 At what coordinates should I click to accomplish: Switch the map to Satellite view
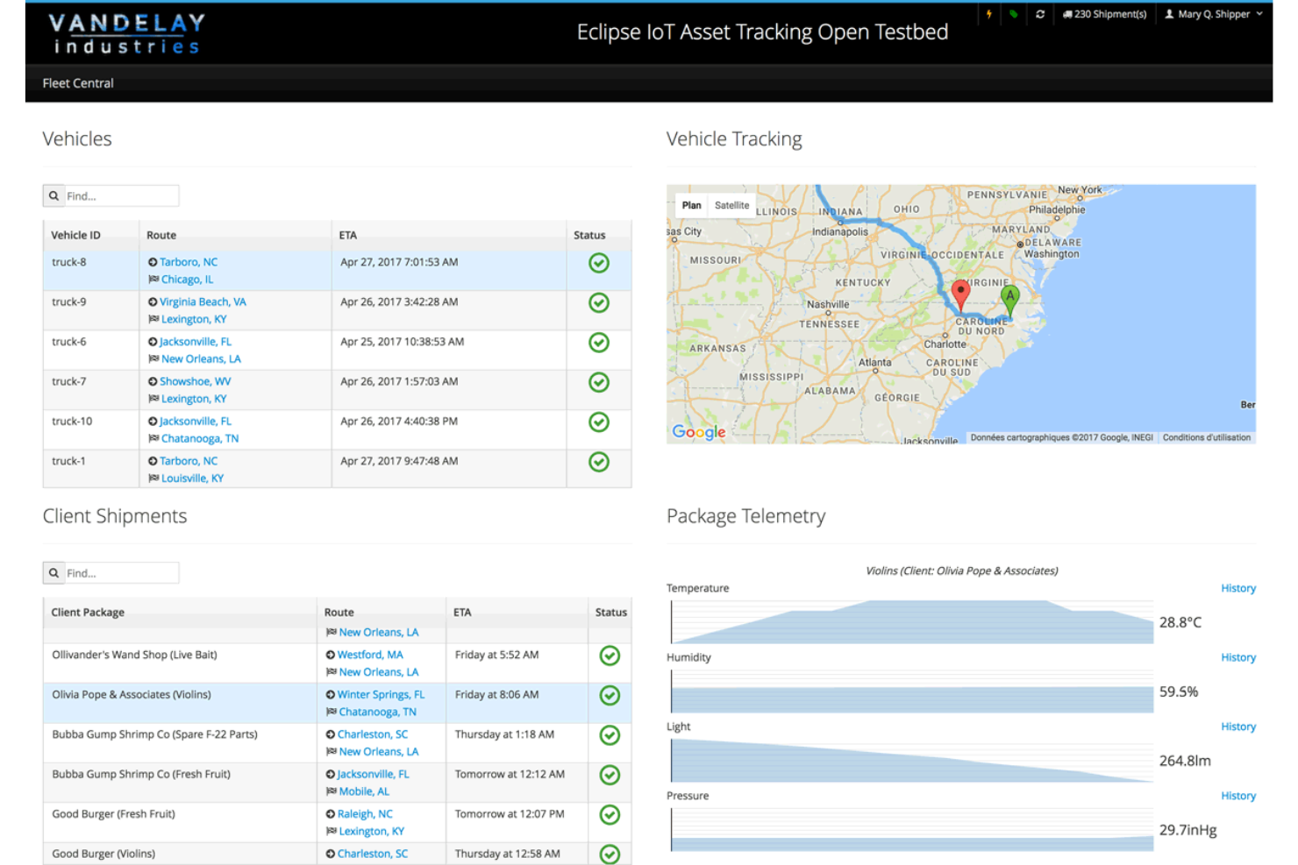point(731,204)
